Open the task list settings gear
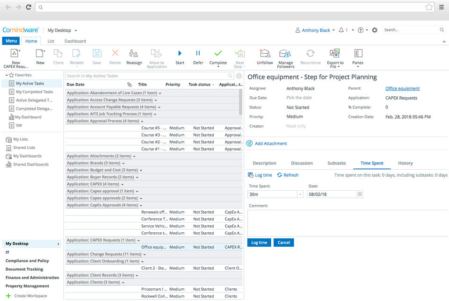The height and width of the screenshot is (301, 449). tap(239, 76)
